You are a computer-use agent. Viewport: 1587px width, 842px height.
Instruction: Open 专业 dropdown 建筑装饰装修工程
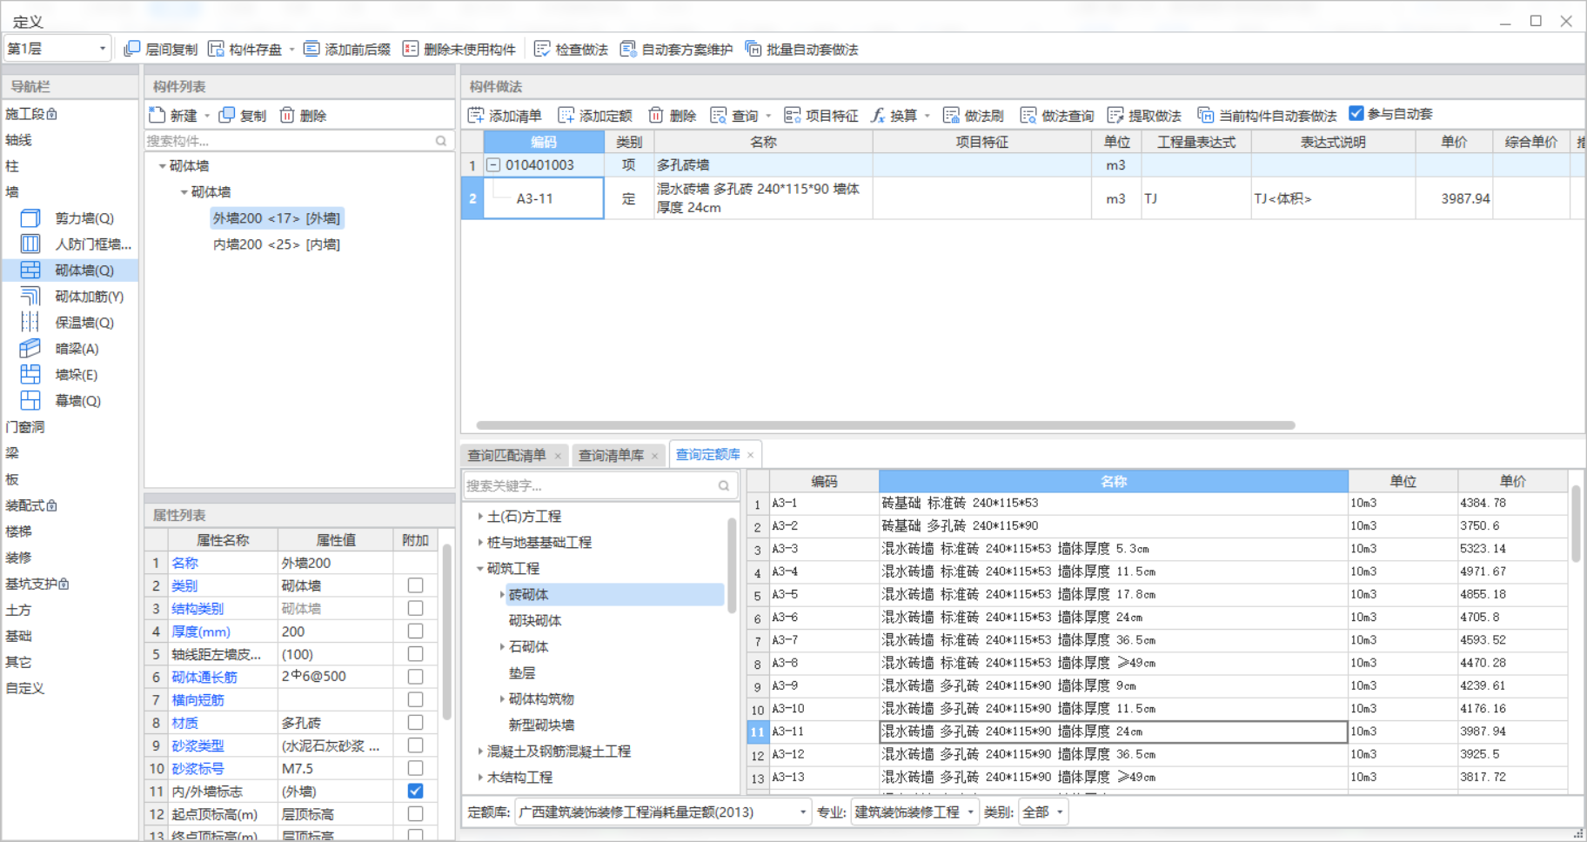point(914,812)
